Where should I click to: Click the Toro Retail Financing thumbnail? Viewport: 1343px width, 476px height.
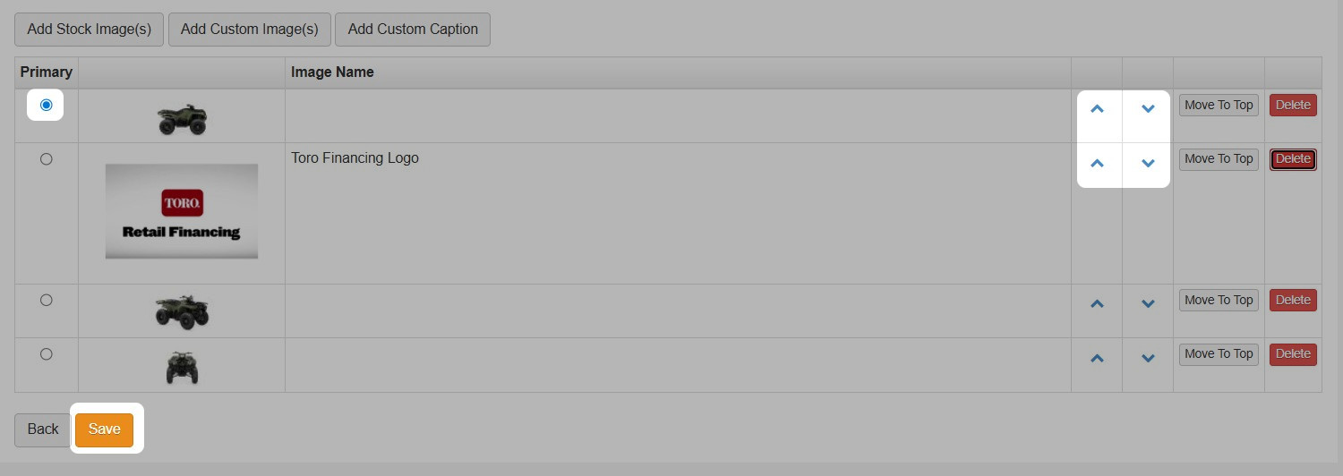pos(182,211)
